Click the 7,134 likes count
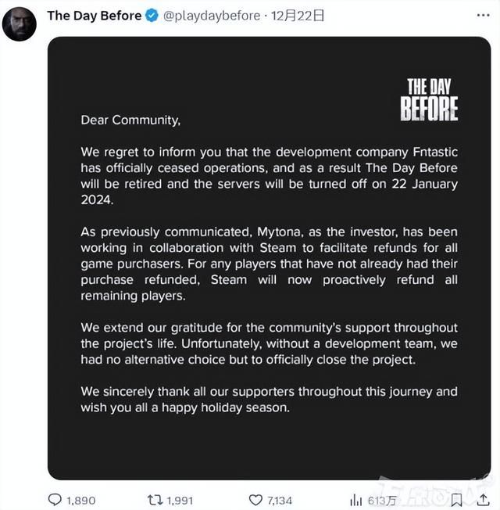 pyautogui.click(x=279, y=499)
